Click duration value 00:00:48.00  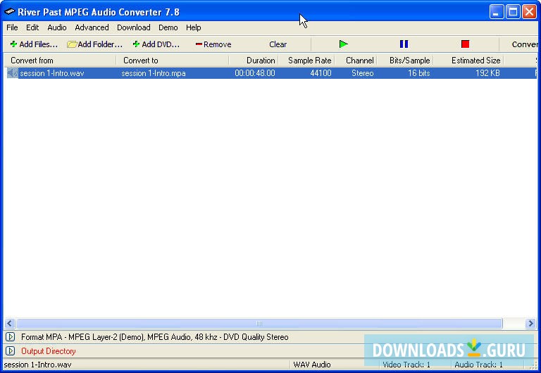click(255, 73)
